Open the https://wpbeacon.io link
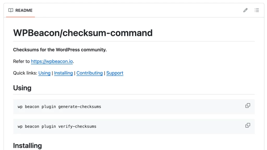The image size is (267, 150). point(52,61)
